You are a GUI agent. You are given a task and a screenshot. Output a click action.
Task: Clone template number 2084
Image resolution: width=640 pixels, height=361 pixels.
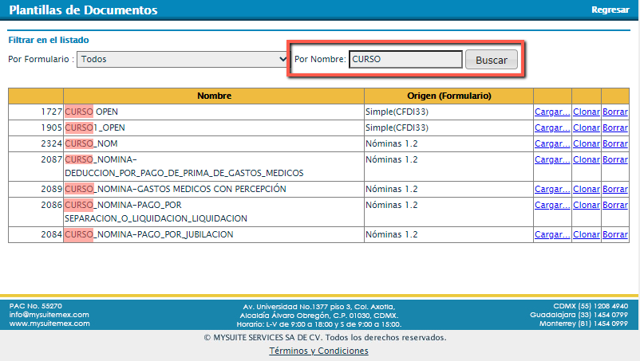(x=586, y=235)
